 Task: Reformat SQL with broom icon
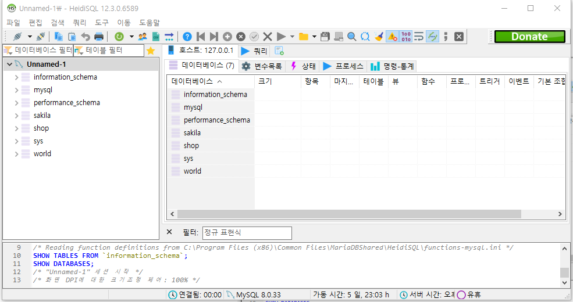(x=379, y=37)
